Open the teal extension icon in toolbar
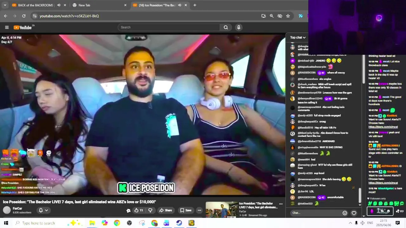Viewport: 406px width, 228px height. click(301, 16)
